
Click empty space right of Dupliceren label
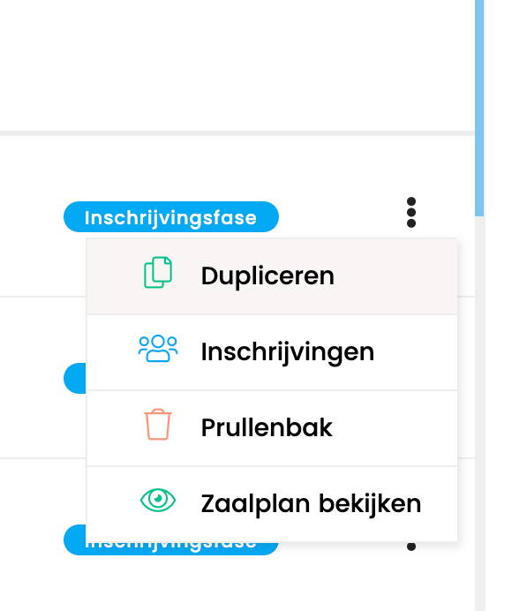(x=394, y=276)
